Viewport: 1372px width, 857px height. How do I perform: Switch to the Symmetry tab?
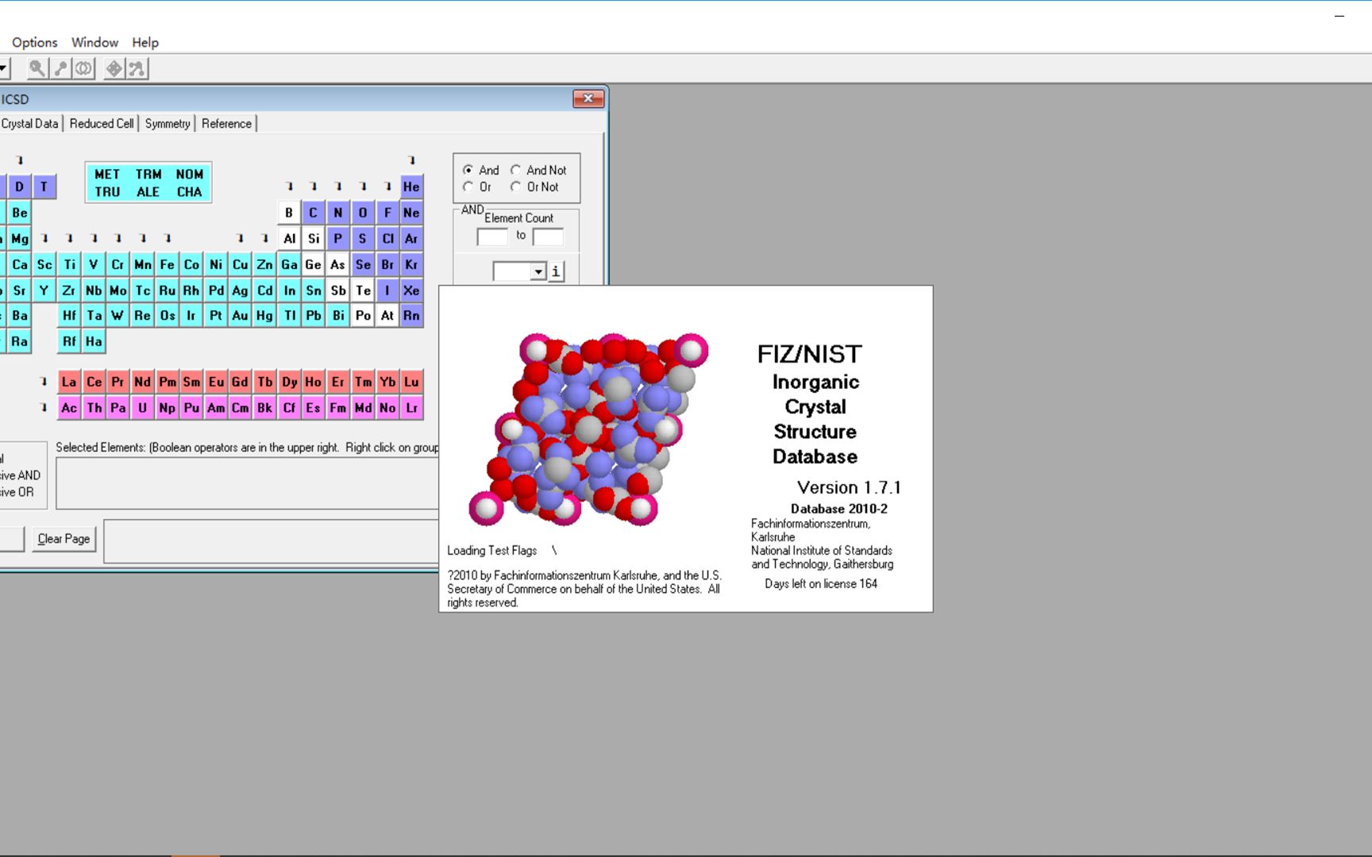(168, 124)
